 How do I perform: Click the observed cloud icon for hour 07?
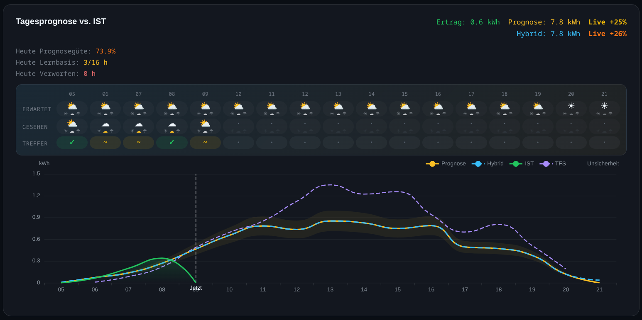(x=139, y=124)
